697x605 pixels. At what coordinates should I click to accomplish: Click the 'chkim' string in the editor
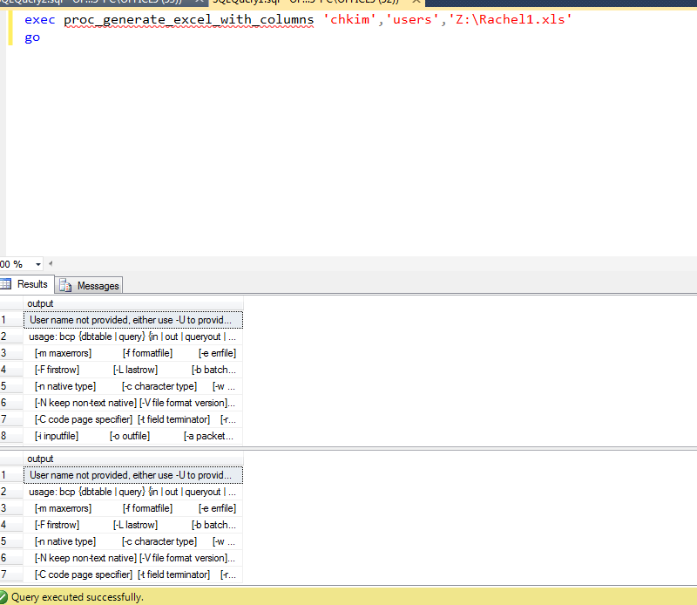349,19
